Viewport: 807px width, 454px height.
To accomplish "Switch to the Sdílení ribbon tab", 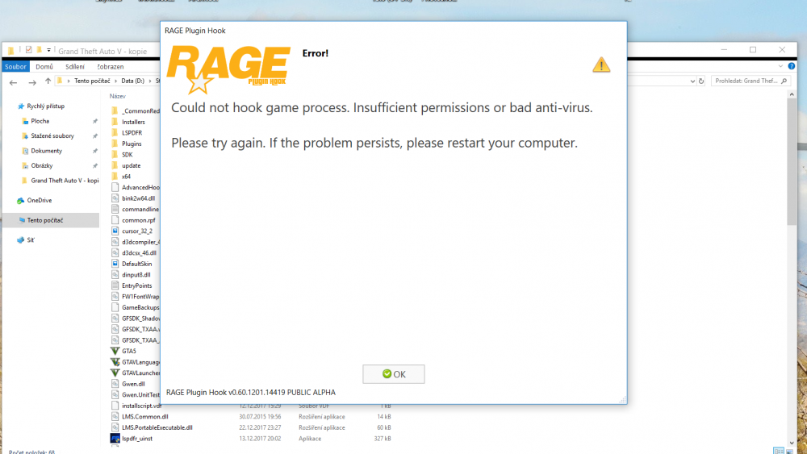I will point(75,66).
